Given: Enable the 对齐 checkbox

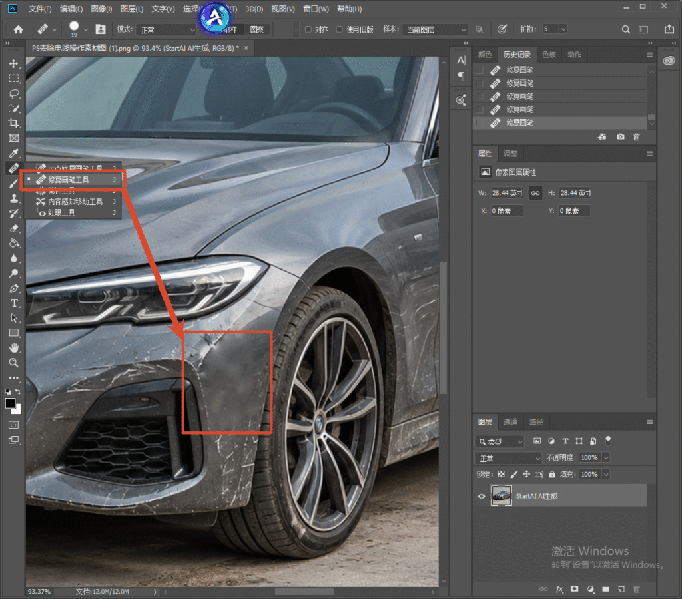Looking at the screenshot, I should click(308, 29).
